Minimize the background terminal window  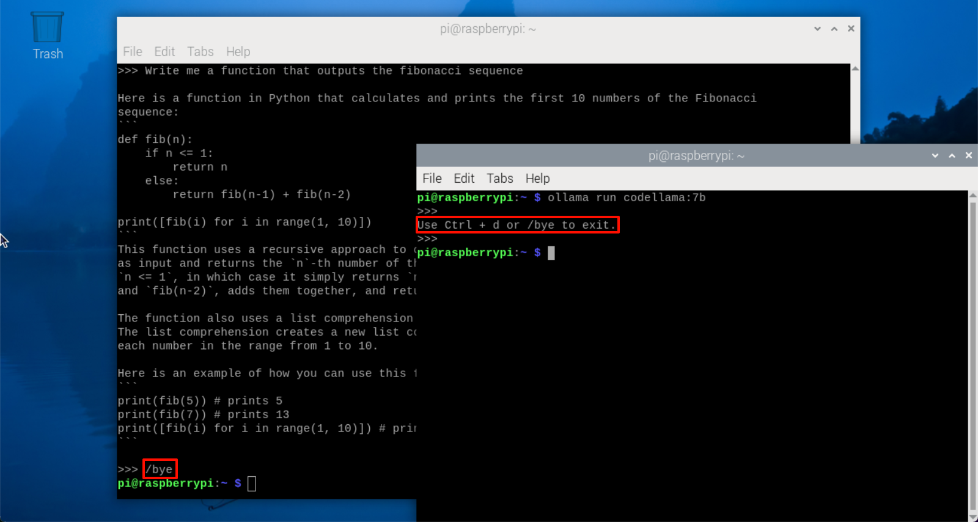pyautogui.click(x=817, y=29)
